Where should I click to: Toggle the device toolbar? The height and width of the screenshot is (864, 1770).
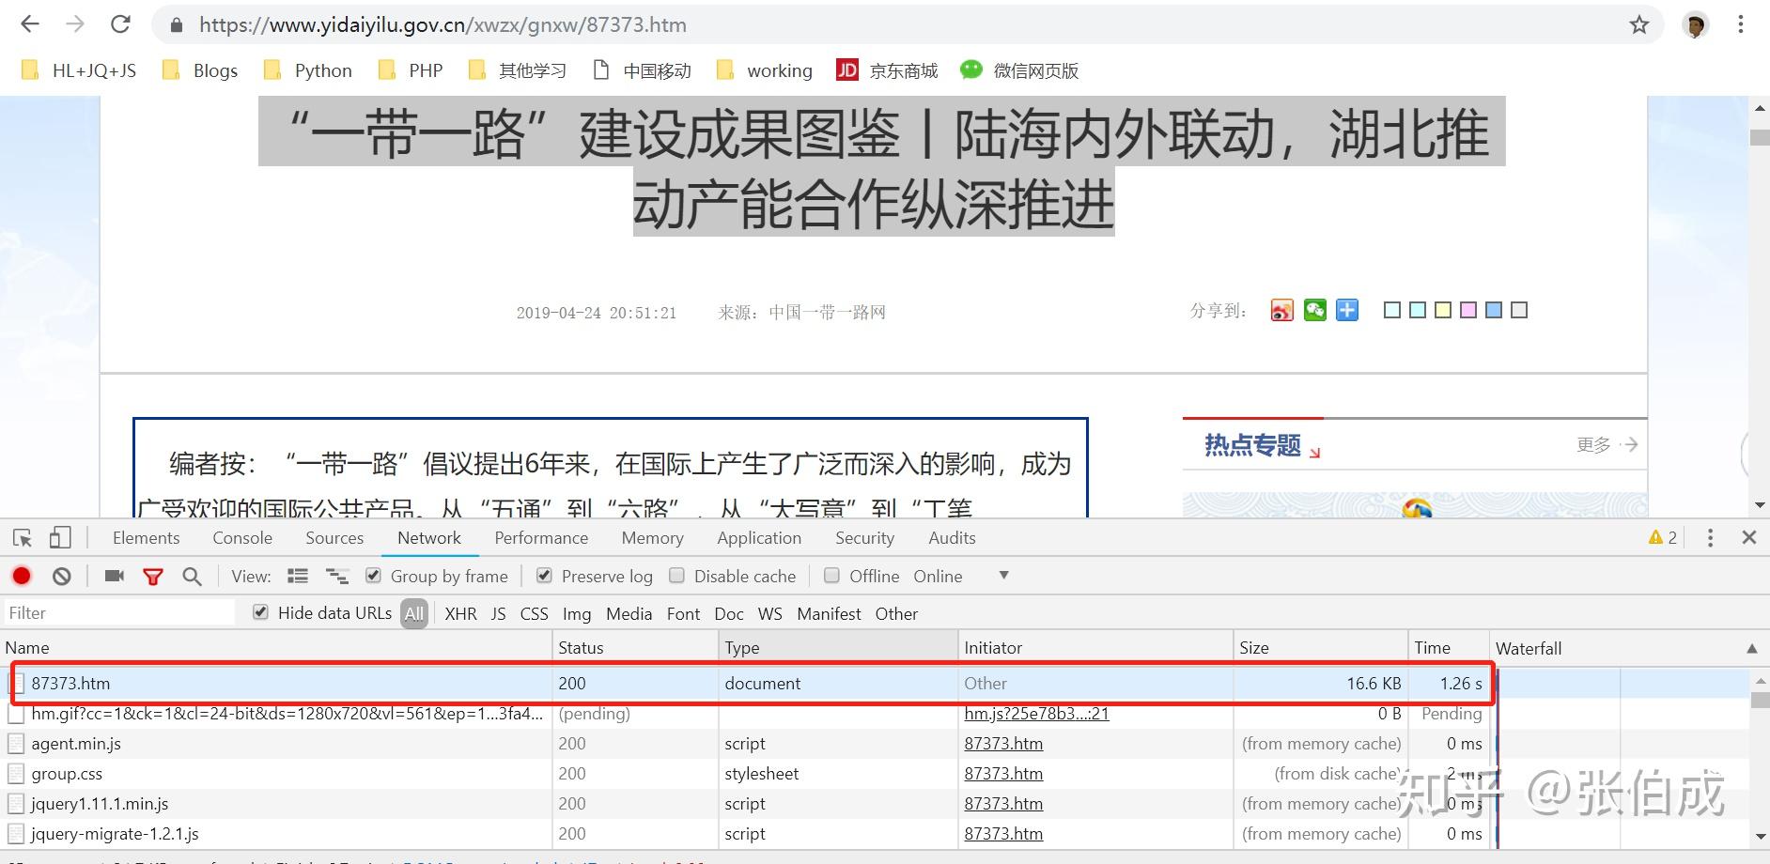pos(60,538)
